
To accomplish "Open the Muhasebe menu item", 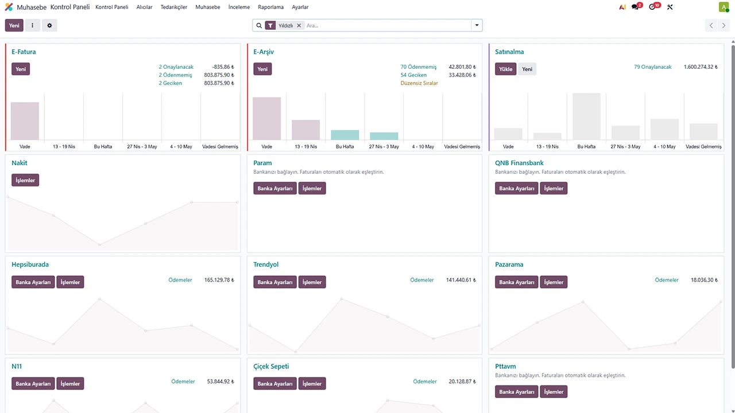I will (x=208, y=7).
